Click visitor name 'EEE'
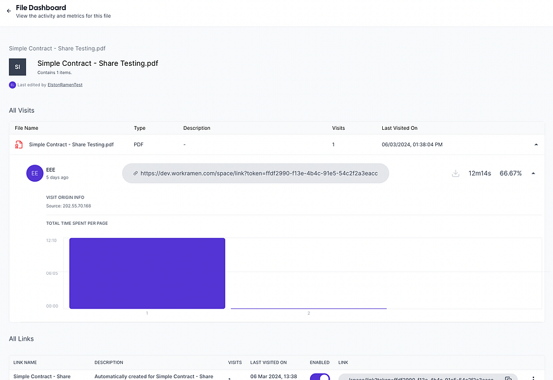The height and width of the screenshot is (380, 553). click(x=51, y=170)
